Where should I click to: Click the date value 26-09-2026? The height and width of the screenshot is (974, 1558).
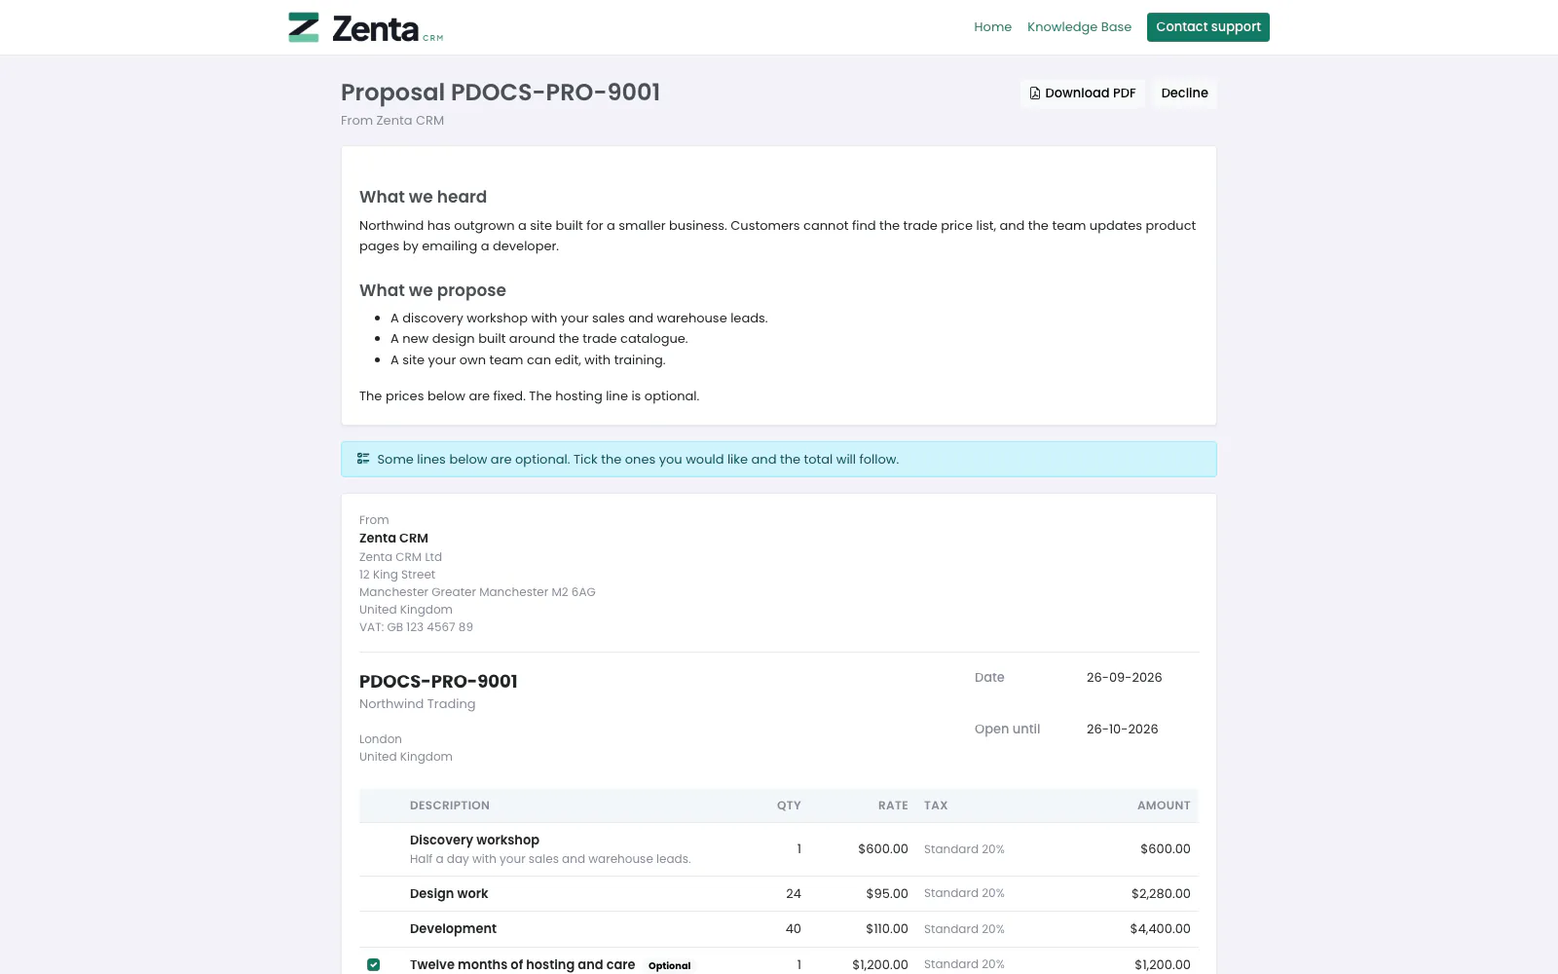(1124, 678)
